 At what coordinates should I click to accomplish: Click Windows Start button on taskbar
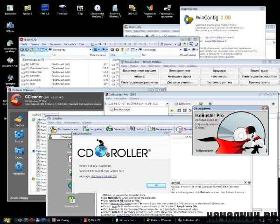[x=7, y=220]
